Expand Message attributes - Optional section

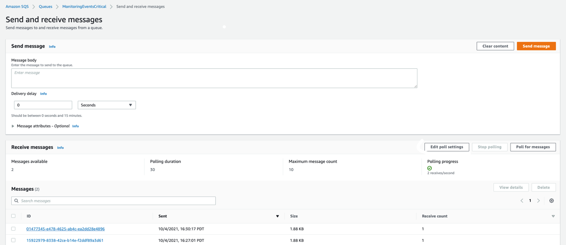(13, 126)
